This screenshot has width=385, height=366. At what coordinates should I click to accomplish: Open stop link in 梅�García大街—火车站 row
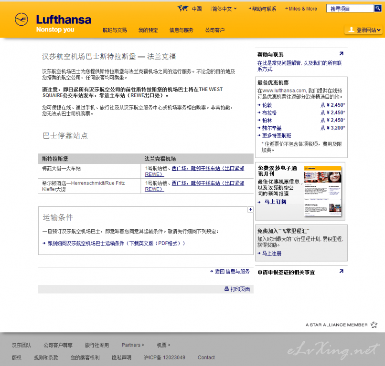click(194, 171)
